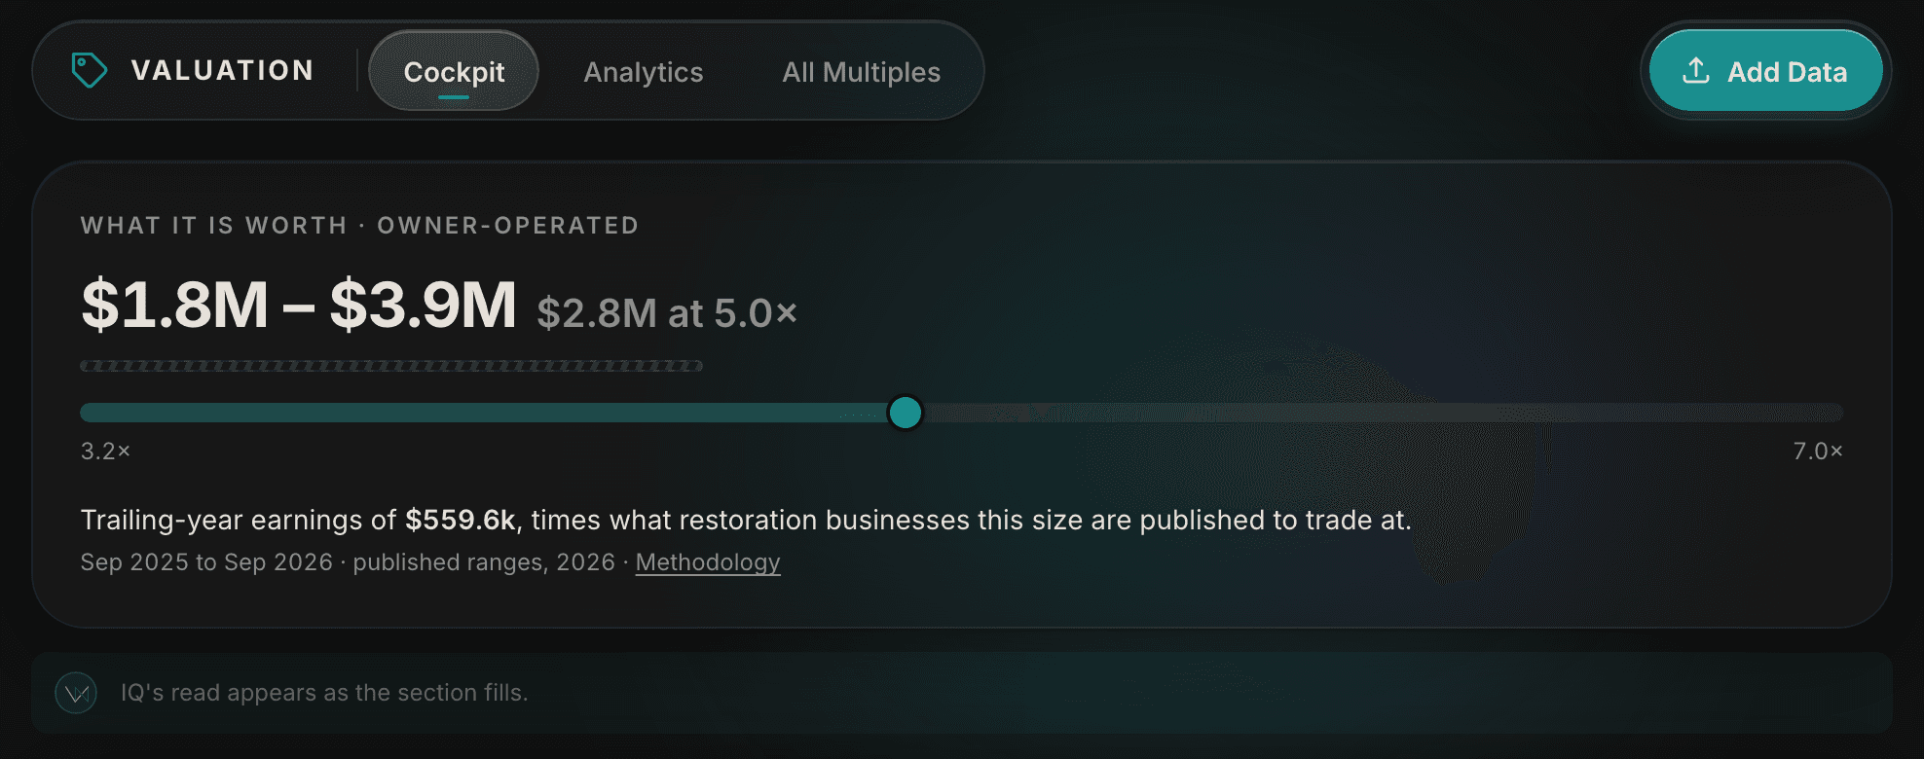1924x759 pixels.
Task: Click the 3.2× minimum multiple label
Action: coord(105,452)
